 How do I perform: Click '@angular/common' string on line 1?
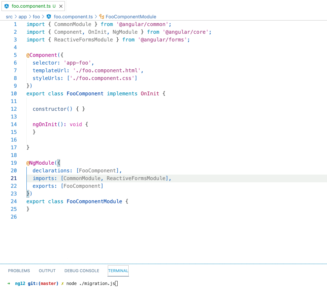coord(142,25)
